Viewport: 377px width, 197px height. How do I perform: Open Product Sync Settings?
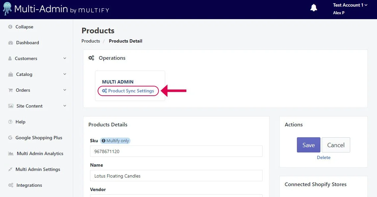128,91
